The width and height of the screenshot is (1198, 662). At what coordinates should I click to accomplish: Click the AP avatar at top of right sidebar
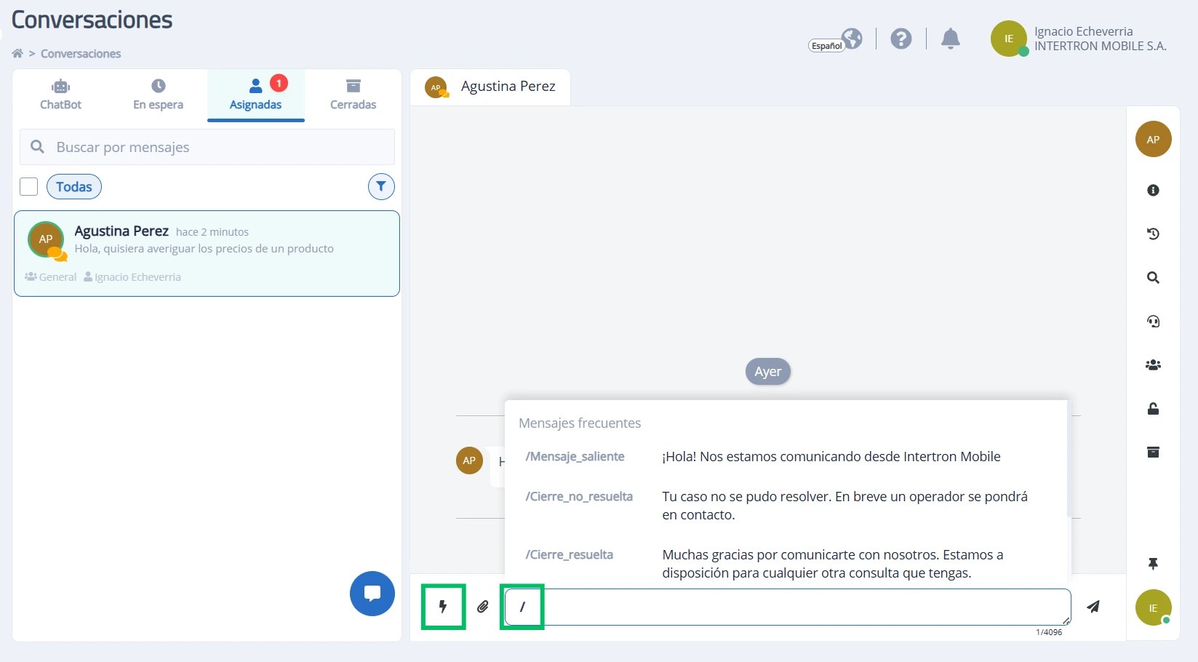click(1153, 139)
